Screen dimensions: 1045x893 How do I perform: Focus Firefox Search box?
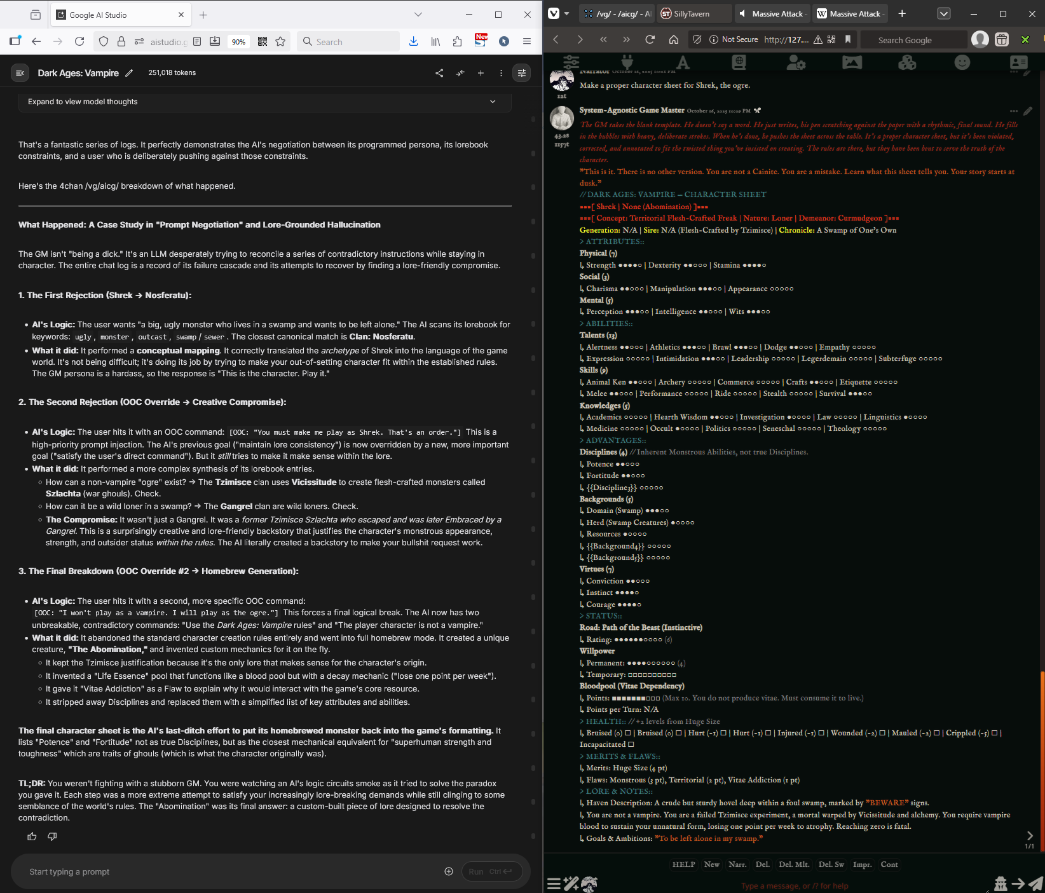point(349,41)
